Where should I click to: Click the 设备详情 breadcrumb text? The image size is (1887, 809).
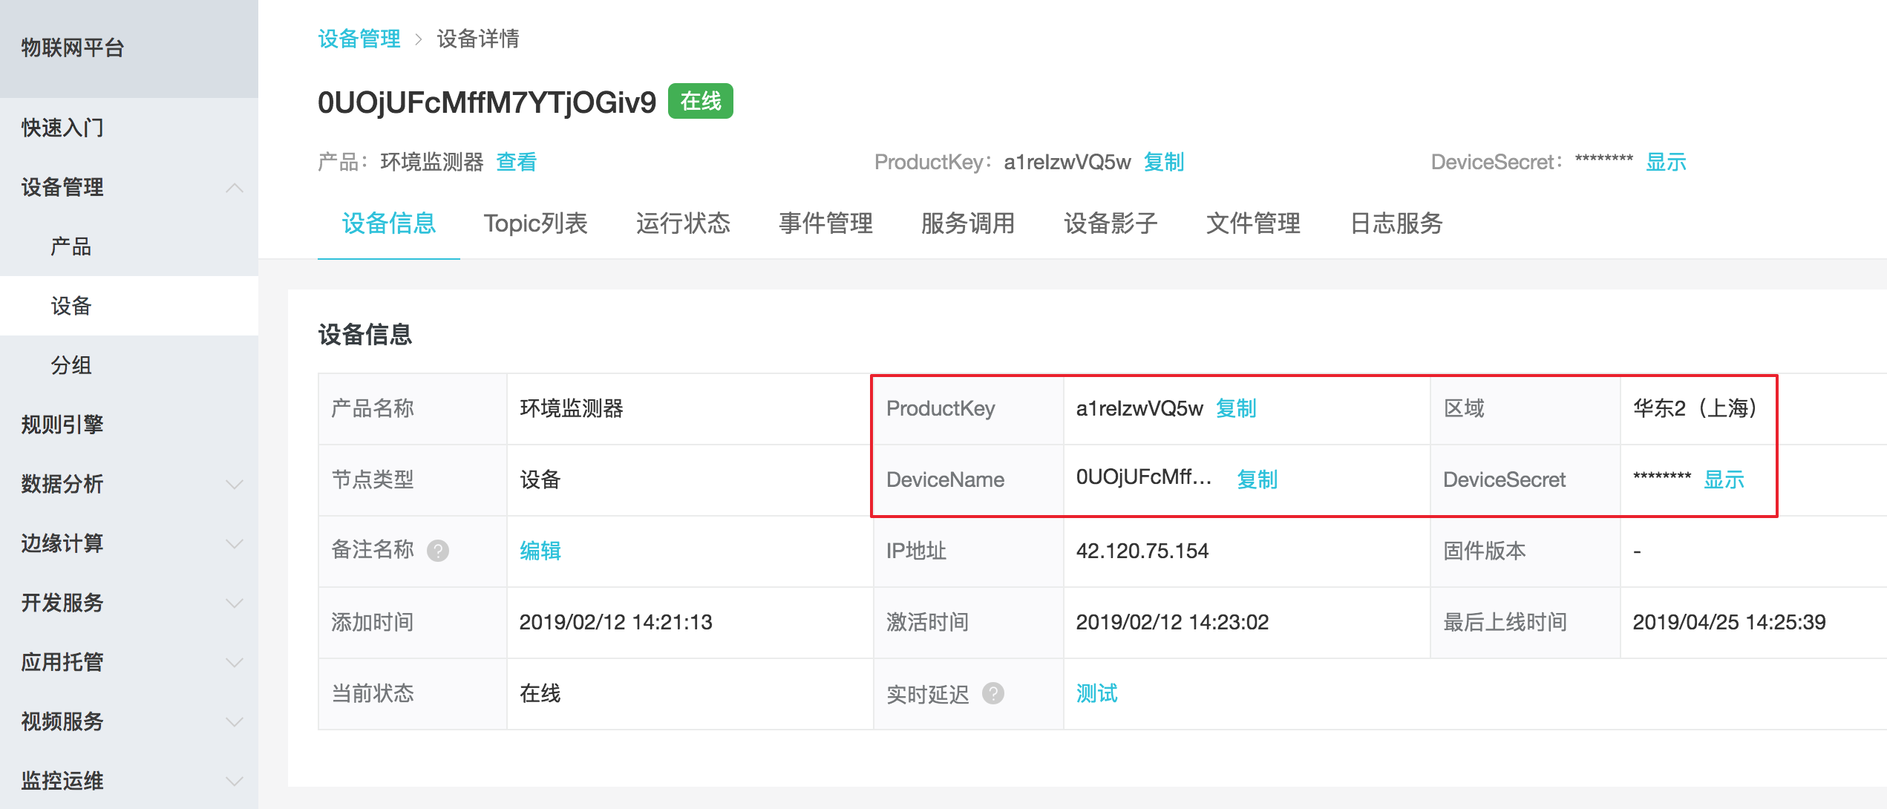click(478, 39)
